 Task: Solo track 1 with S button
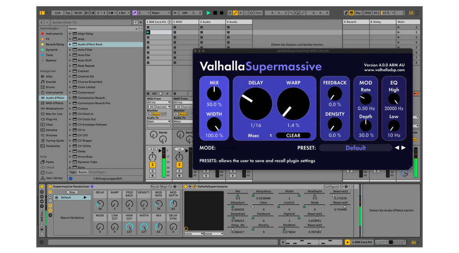pos(152,171)
